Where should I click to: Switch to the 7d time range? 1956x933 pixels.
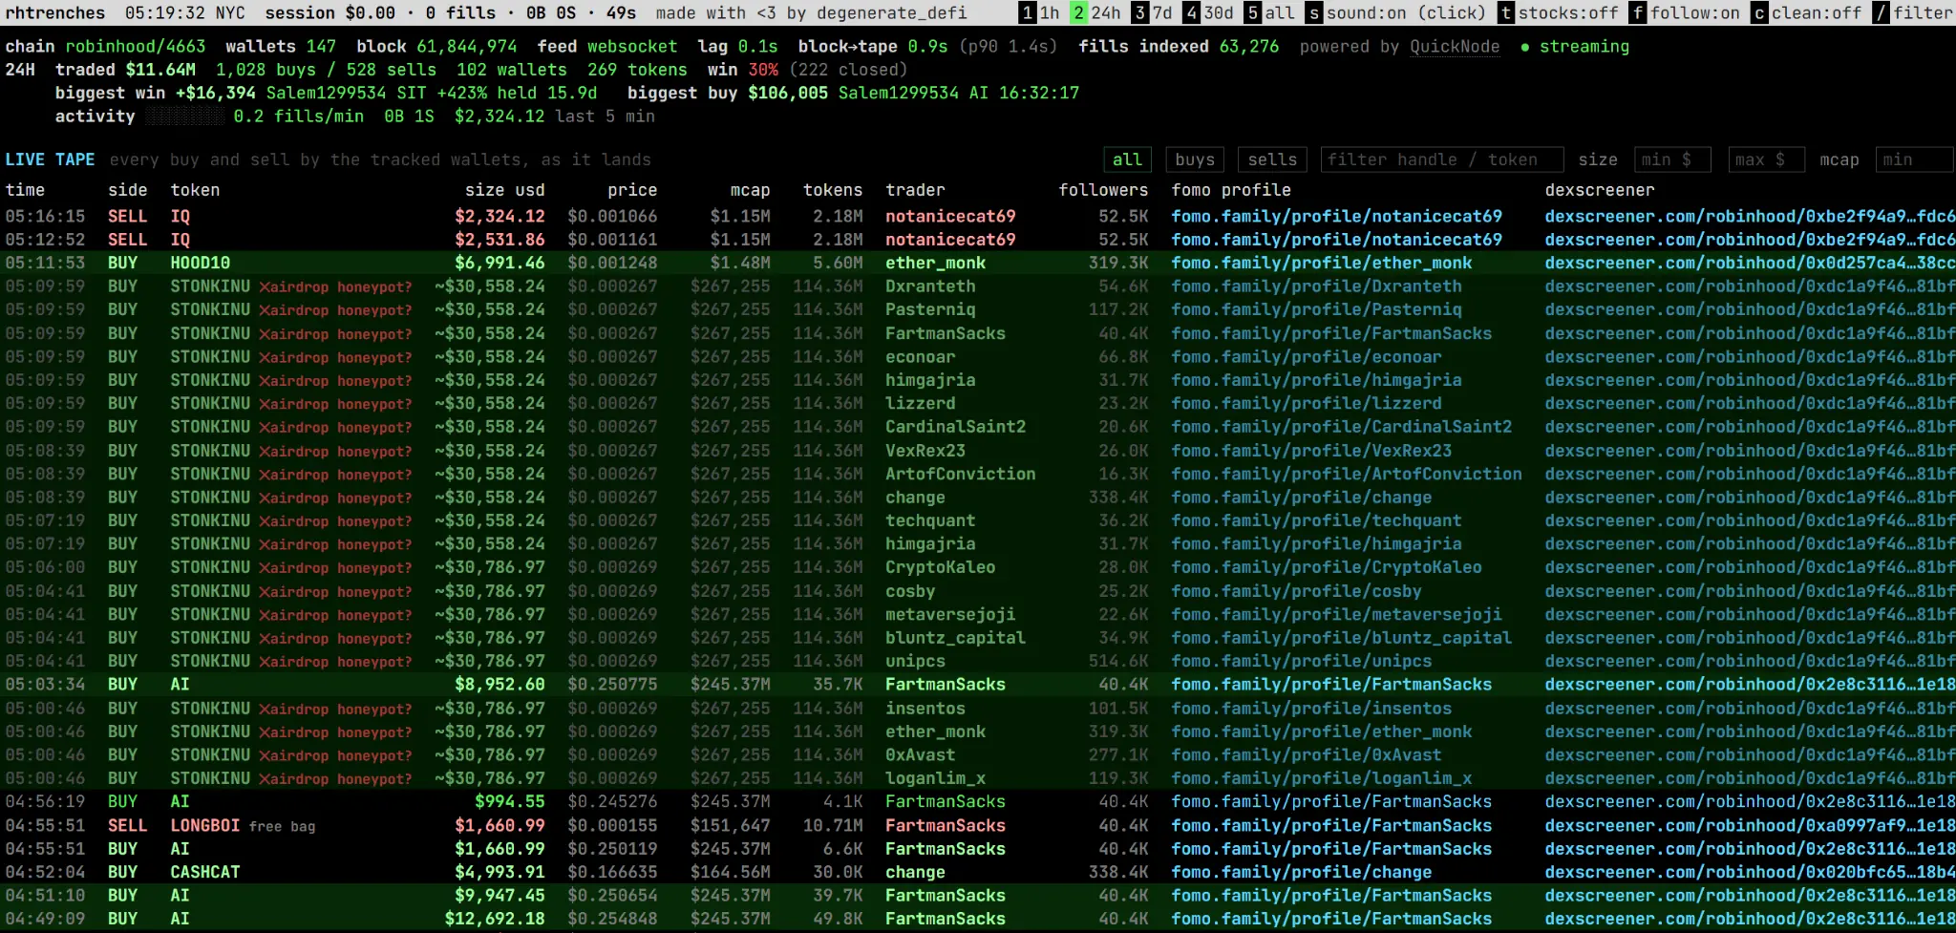coord(1152,12)
